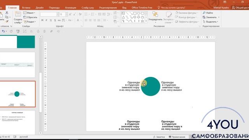Open the Заменить dropdown arrow
The width and height of the screenshot is (249, 140).
219,17
